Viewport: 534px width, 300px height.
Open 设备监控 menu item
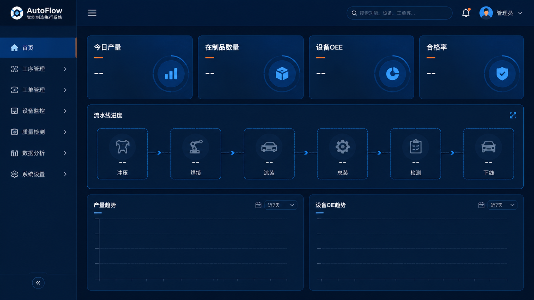38,111
